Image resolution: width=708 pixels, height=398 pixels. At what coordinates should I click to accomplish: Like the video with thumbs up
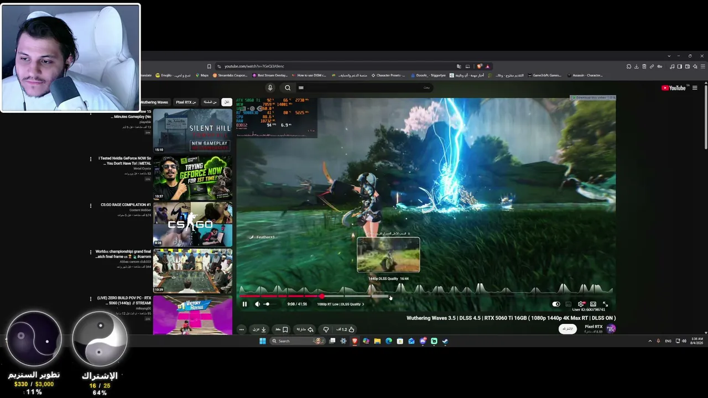point(345,329)
